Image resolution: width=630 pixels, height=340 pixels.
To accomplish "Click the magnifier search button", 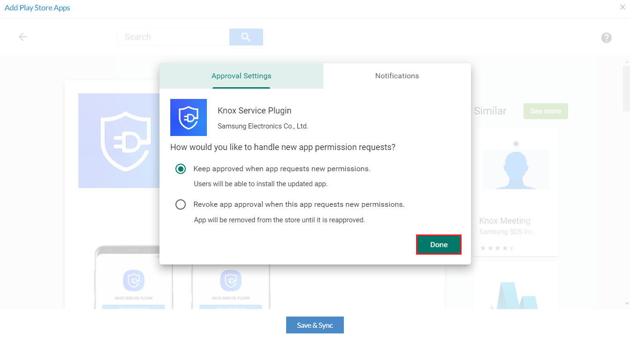I will 246,37.
